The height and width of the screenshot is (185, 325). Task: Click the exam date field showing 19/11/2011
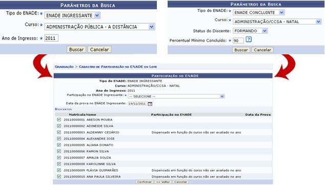(137, 104)
